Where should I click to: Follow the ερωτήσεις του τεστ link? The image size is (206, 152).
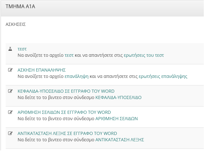pyautogui.click(x=144, y=55)
